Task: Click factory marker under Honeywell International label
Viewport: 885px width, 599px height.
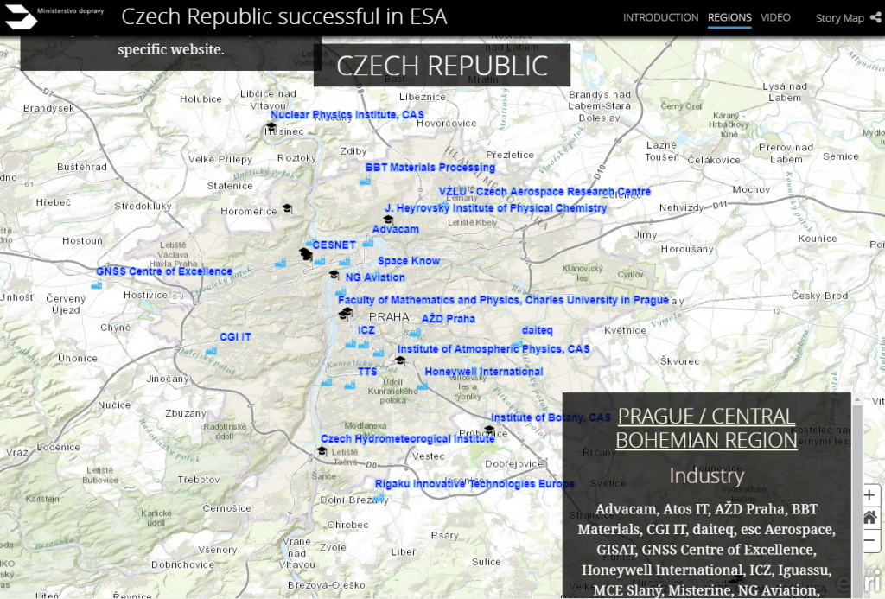Action: tap(422, 386)
